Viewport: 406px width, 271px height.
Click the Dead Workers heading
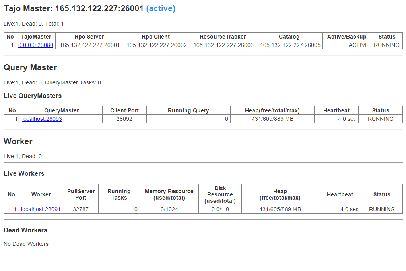[x=25, y=230]
